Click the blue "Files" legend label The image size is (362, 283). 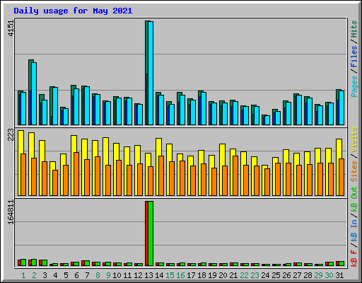(354, 57)
